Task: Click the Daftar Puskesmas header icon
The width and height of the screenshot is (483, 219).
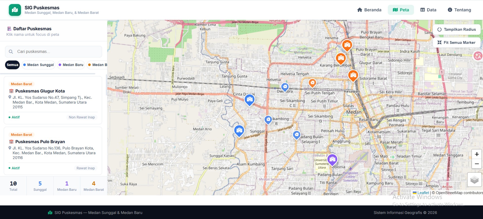Action: point(9,29)
